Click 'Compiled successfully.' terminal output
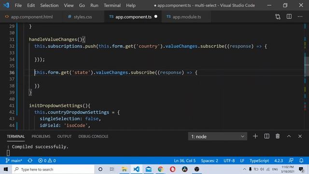Image resolution: width=309 pixels, height=174 pixels. [40, 147]
